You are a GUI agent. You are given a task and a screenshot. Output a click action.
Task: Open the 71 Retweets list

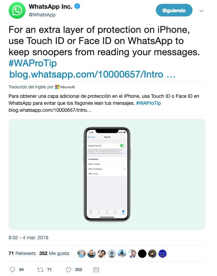point(22,253)
